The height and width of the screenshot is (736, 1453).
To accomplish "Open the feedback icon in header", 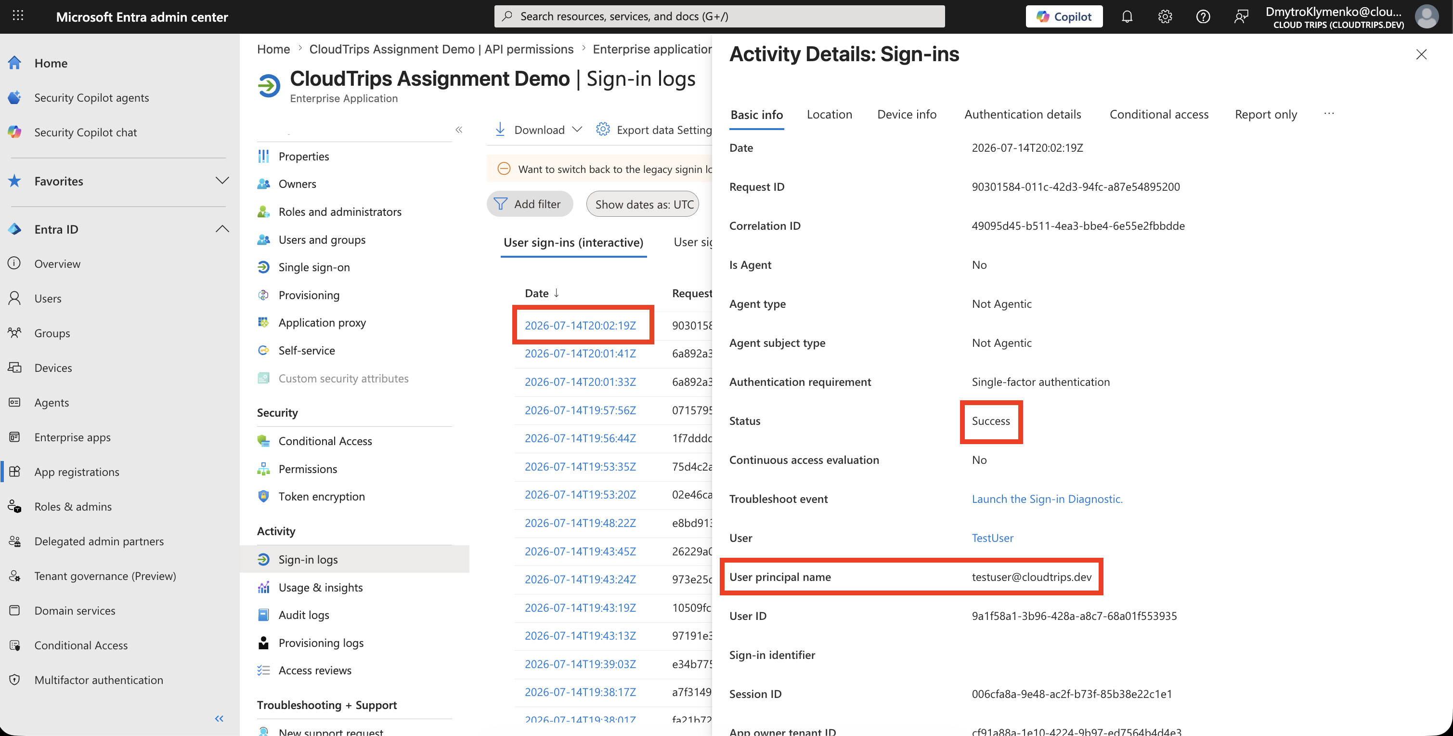I will pos(1241,16).
